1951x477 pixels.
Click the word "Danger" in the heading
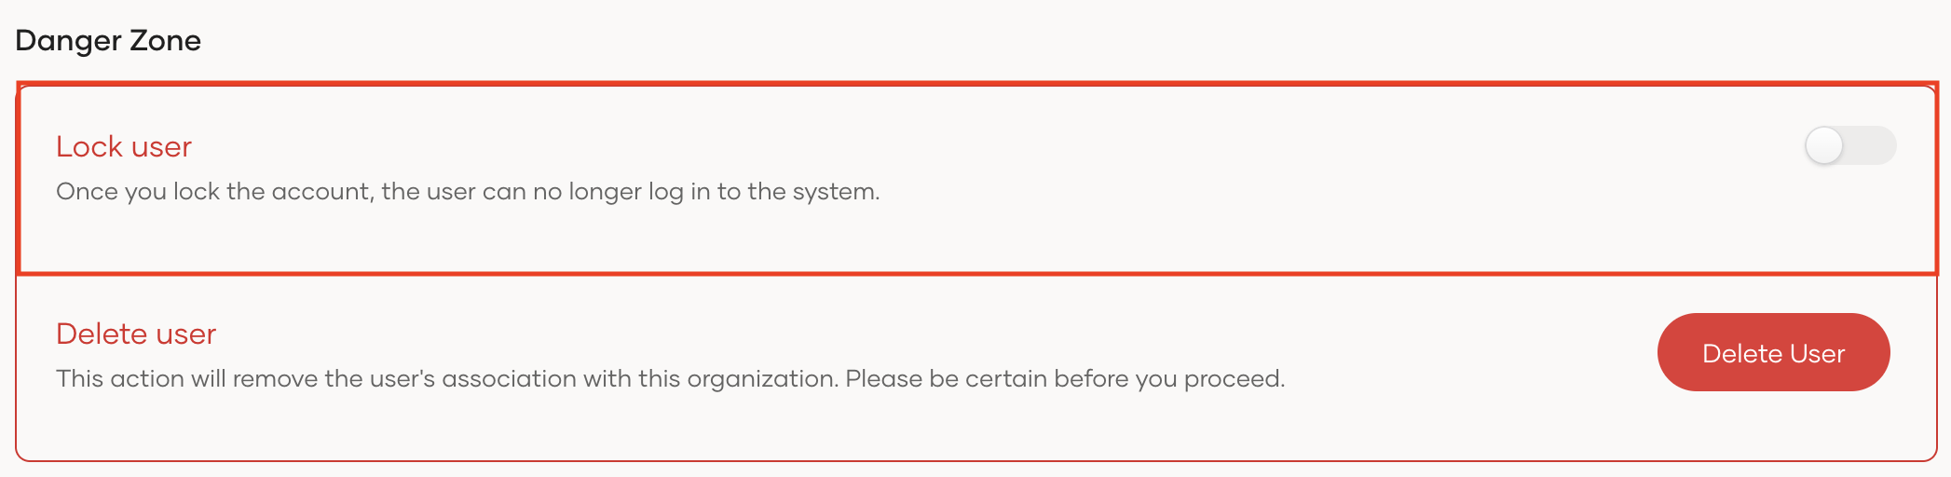(68, 41)
